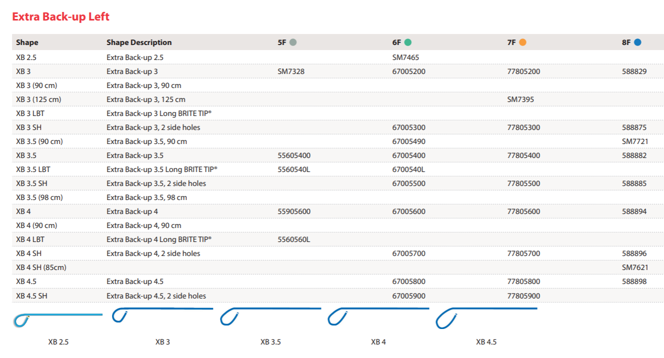Select part number 77805800
This screenshot has width=664, height=358.
point(523,281)
